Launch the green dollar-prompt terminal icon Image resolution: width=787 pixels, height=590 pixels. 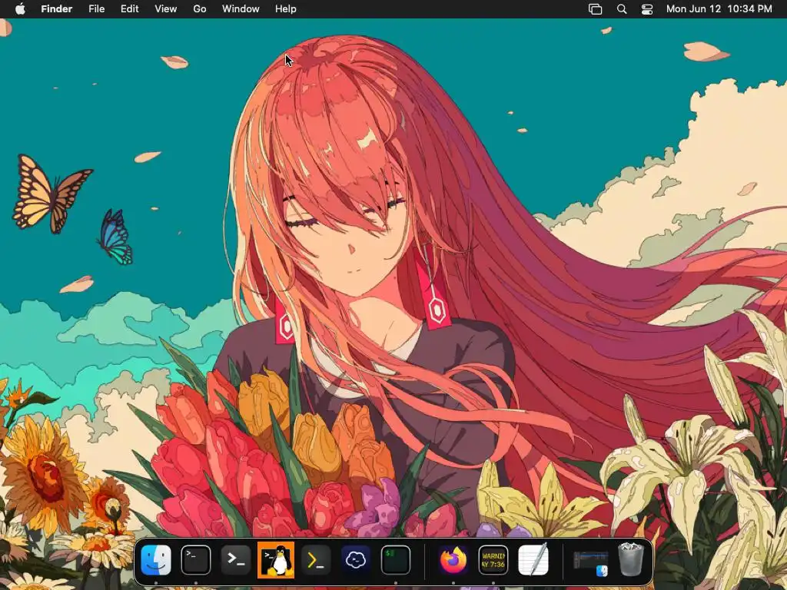coord(396,560)
